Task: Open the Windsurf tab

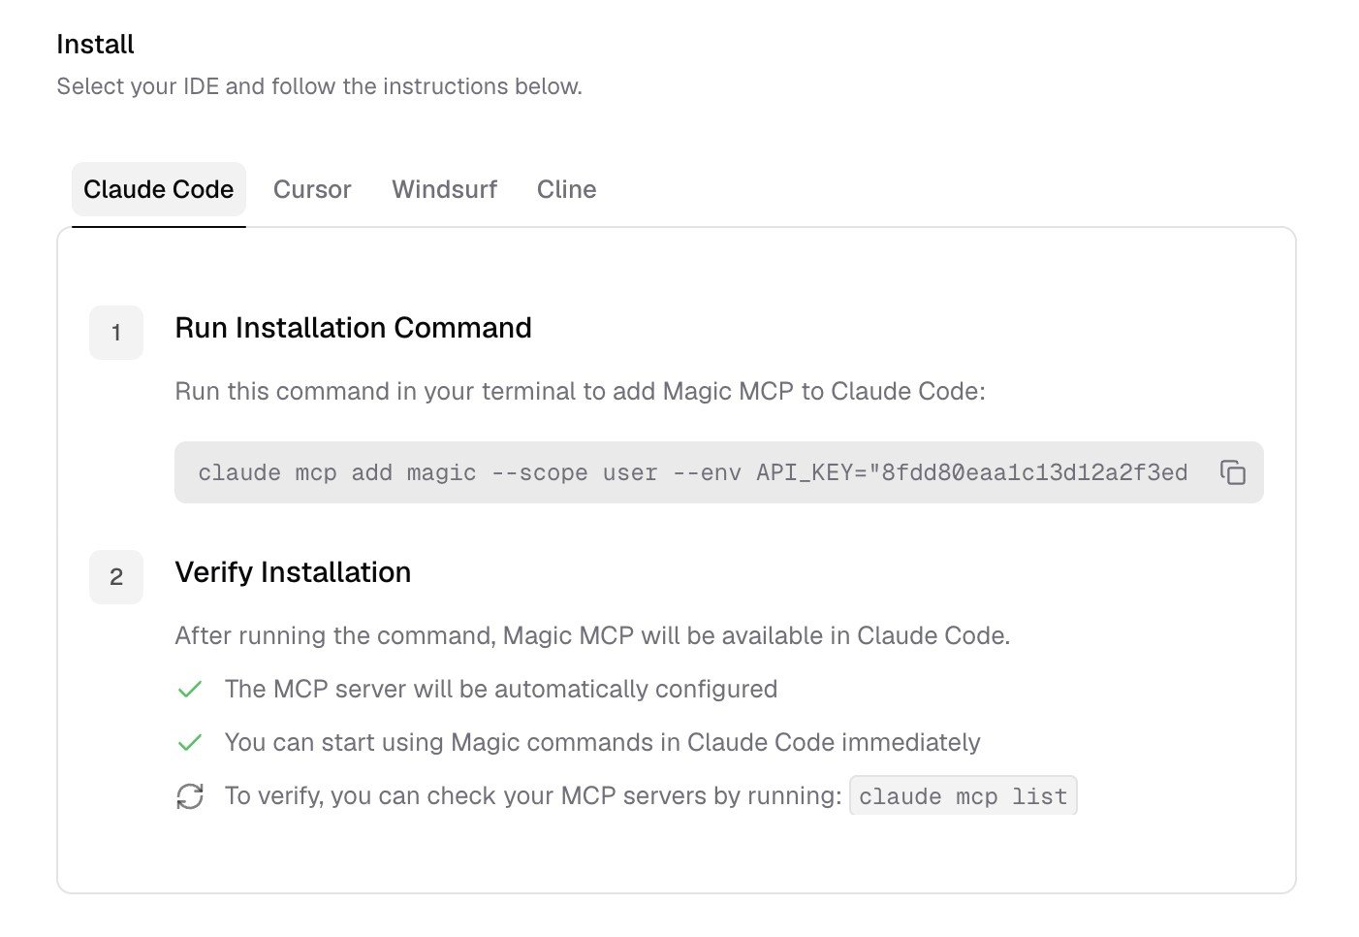Action: tap(444, 189)
